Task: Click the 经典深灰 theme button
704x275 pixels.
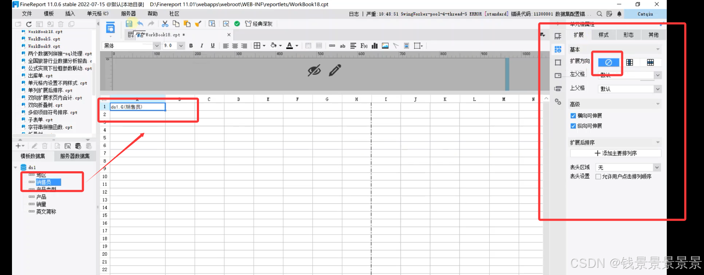Action: (259, 23)
